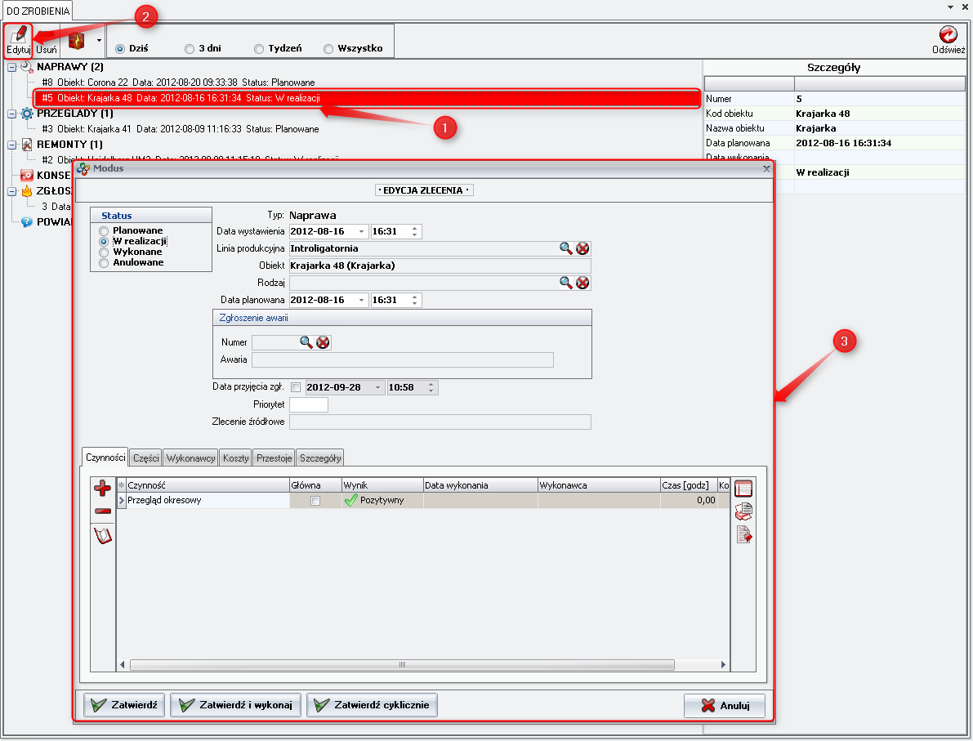Open the Data planowana date dropdown

[x=361, y=300]
